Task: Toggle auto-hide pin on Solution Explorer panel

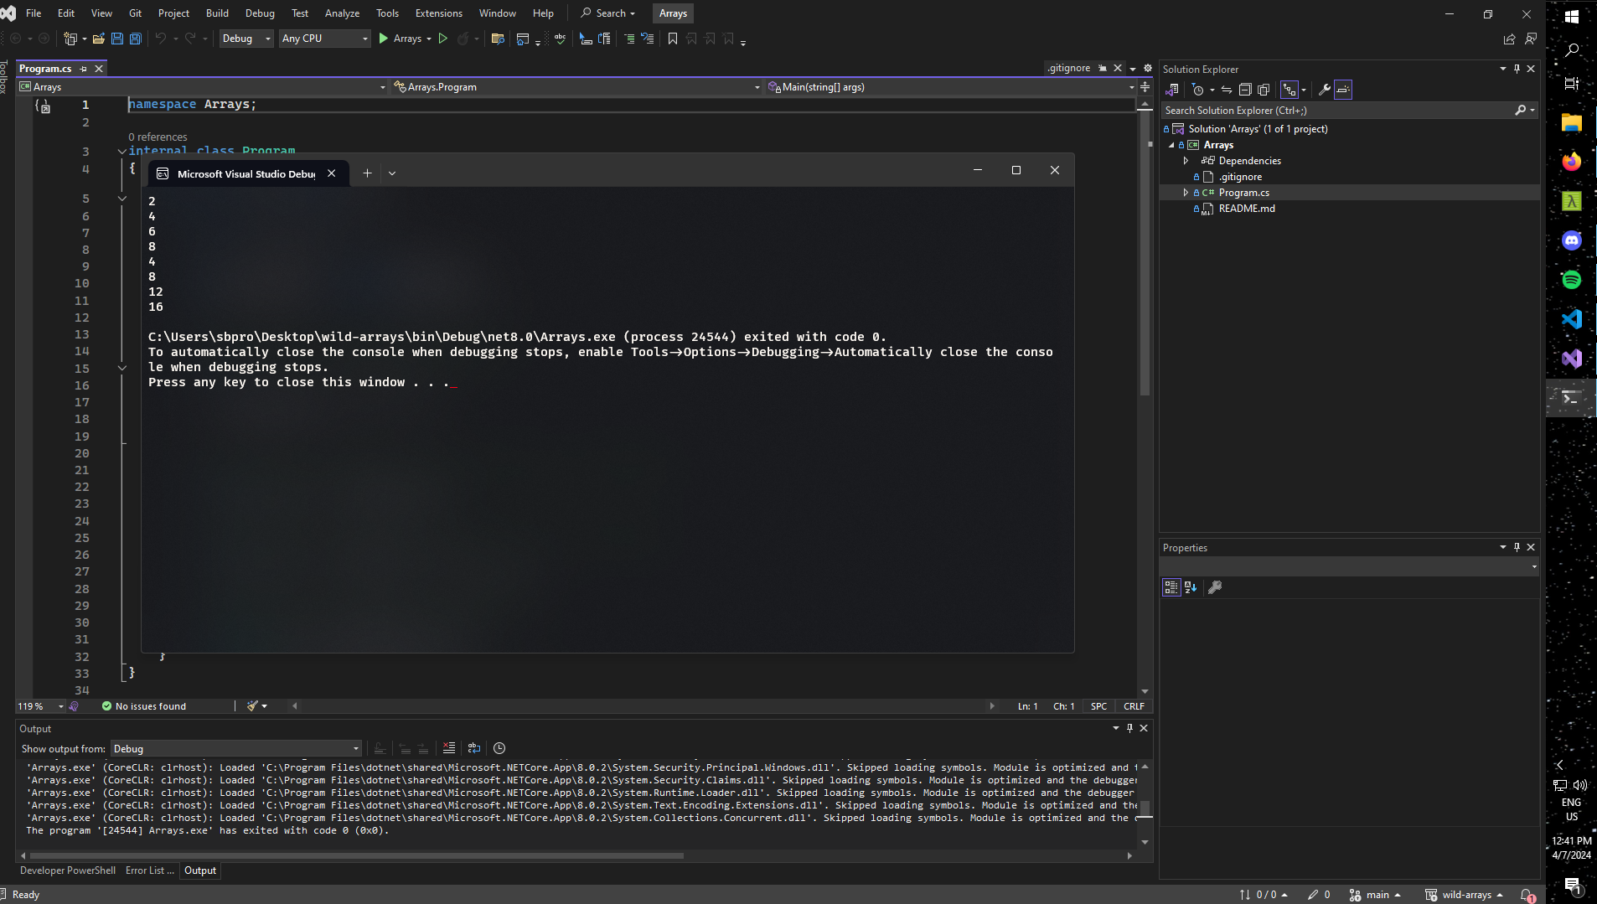Action: coord(1517,69)
